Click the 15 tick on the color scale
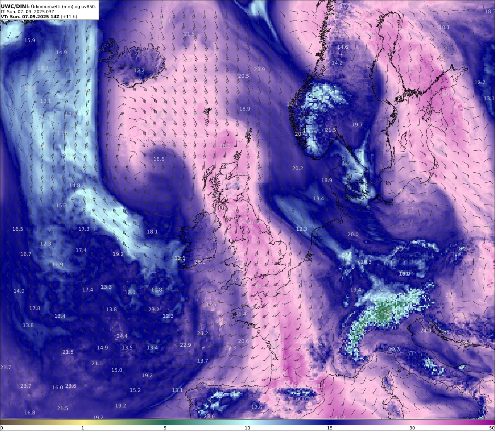 [x=330, y=428]
